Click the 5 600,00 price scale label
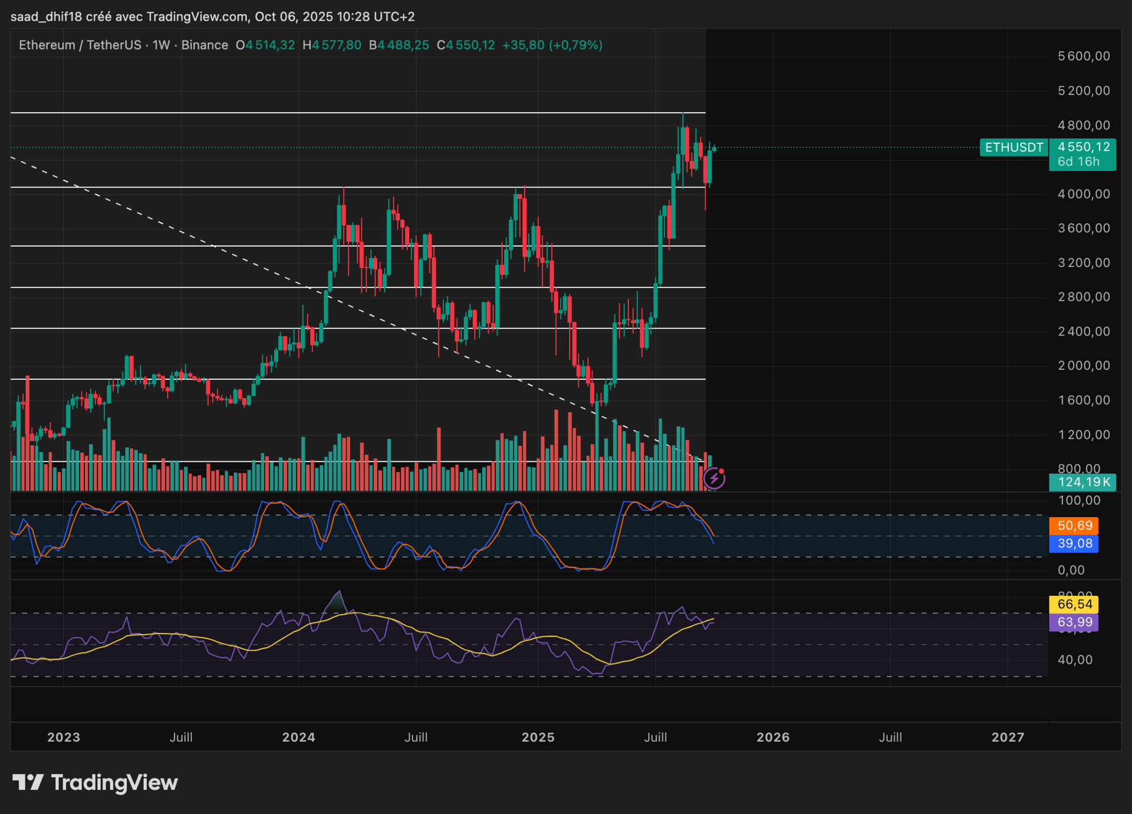The image size is (1132, 814). [1084, 57]
